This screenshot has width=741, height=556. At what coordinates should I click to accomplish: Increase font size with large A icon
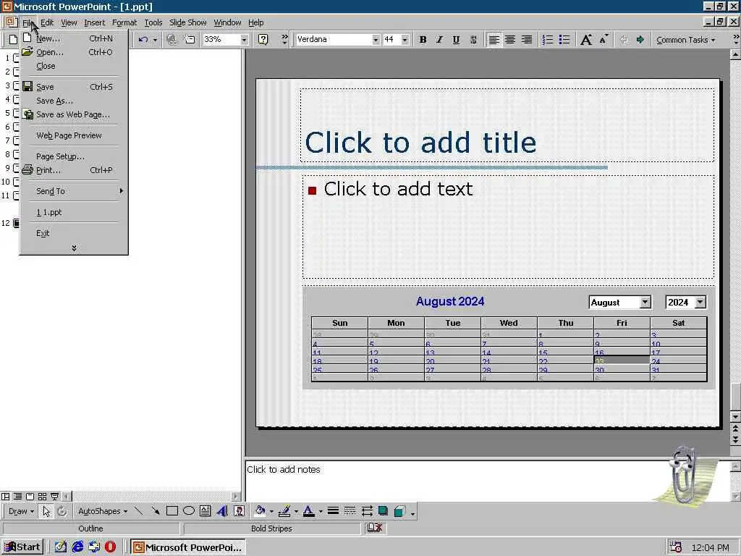586,40
